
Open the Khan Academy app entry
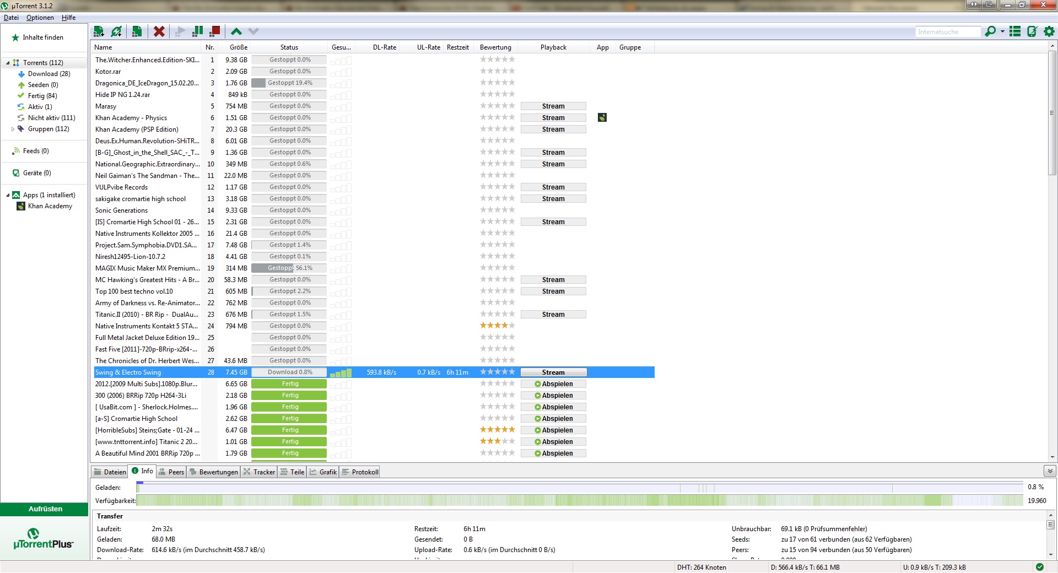50,206
